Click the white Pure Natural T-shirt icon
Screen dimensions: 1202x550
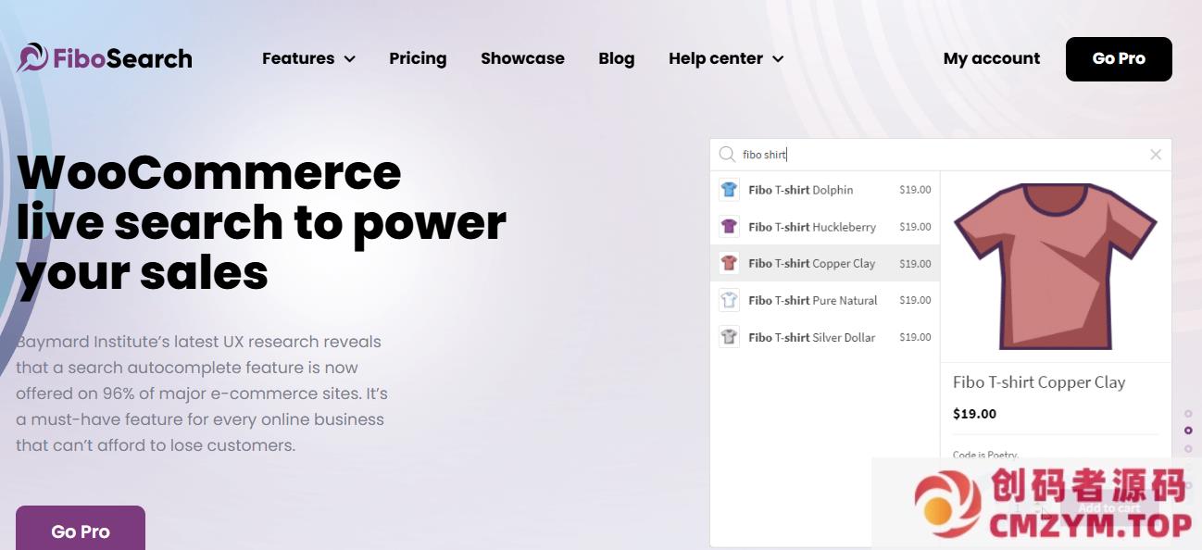pos(729,300)
